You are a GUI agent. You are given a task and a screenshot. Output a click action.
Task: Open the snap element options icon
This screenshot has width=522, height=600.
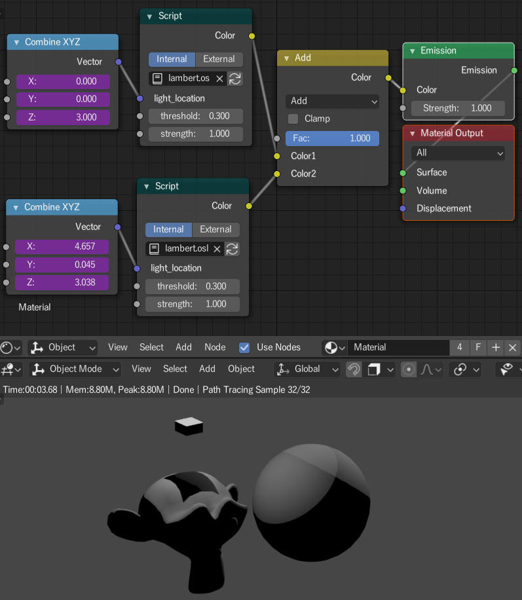click(381, 369)
